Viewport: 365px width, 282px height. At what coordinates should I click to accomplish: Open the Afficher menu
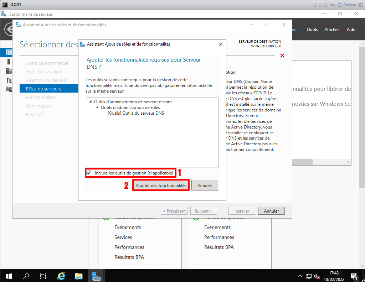pos(331,30)
